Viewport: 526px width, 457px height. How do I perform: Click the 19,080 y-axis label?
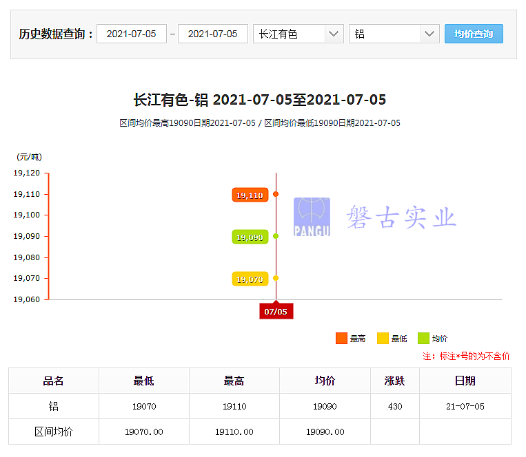[x=26, y=257]
